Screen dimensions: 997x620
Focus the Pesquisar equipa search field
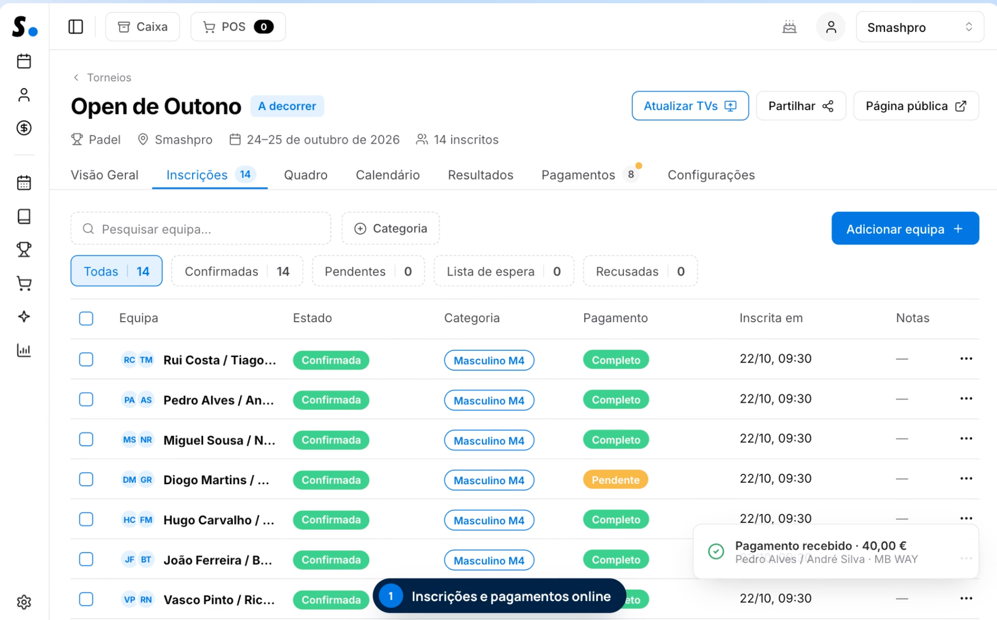pos(201,228)
